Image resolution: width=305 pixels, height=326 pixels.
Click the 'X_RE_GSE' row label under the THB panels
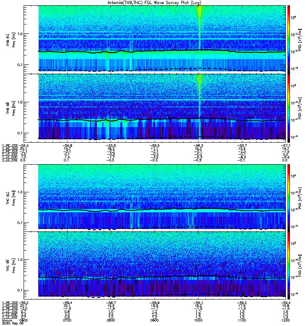[x=10, y=145]
